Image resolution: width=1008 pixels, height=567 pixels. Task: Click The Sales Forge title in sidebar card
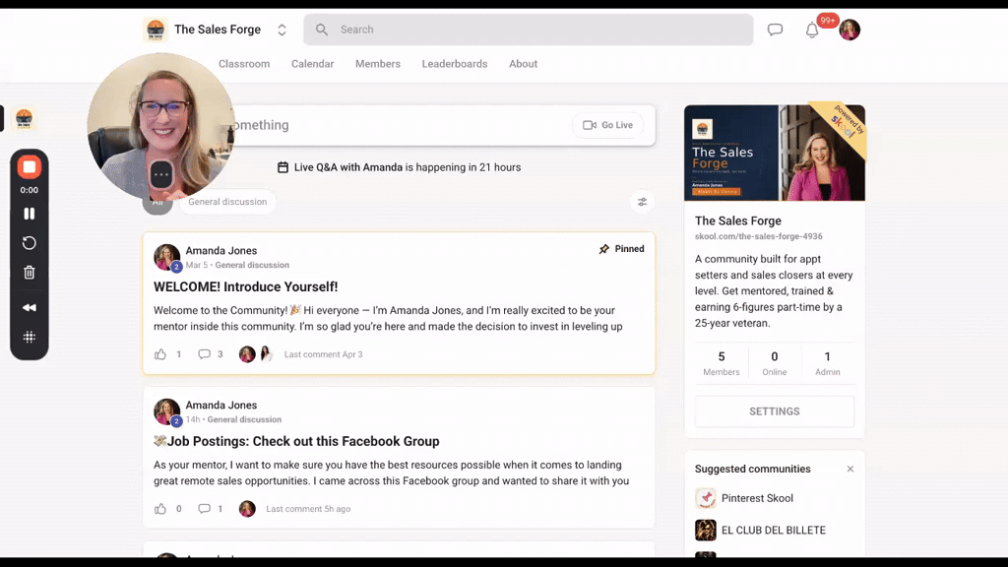(x=738, y=220)
